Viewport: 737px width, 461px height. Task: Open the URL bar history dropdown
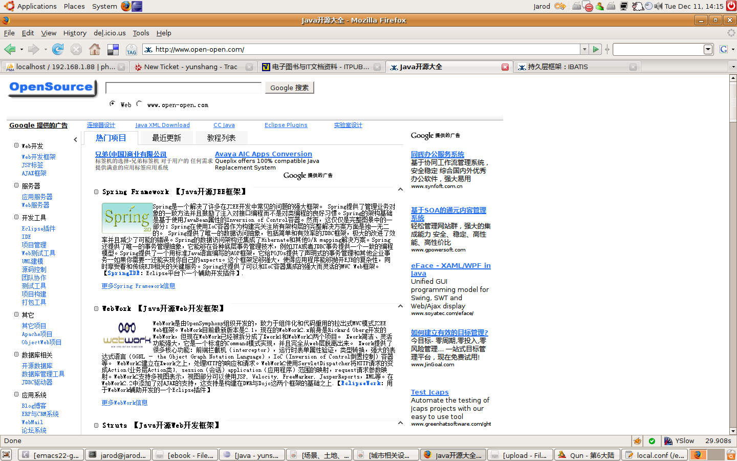(x=584, y=49)
